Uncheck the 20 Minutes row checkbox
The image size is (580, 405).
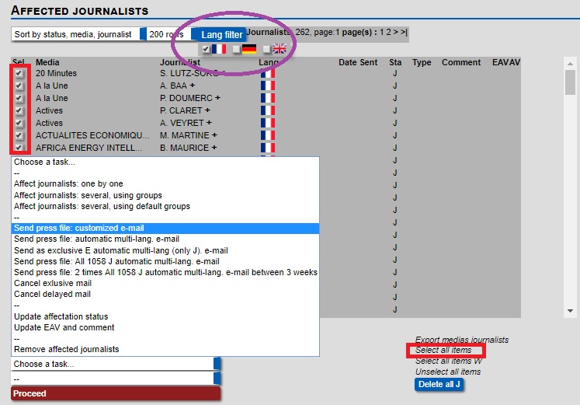coord(19,73)
